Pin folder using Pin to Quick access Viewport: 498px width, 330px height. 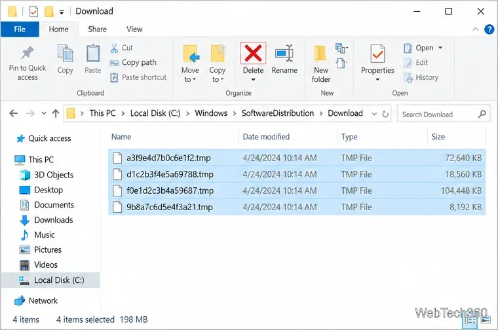coord(28,64)
